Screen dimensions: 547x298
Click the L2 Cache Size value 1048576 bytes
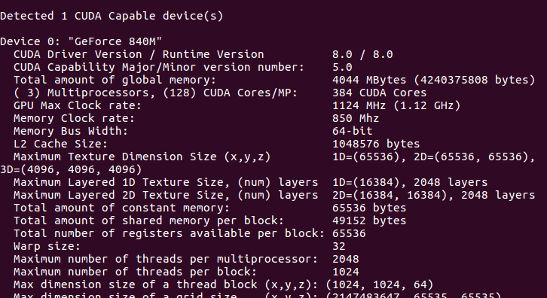point(376,144)
